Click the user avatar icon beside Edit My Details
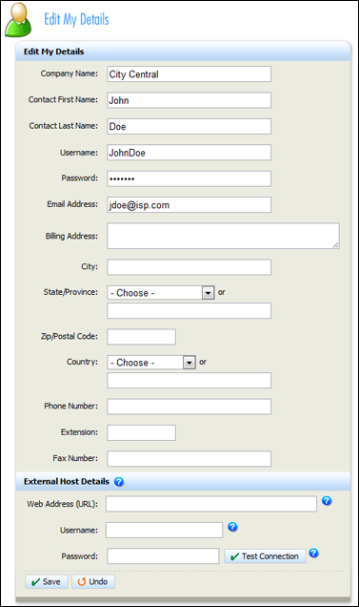 [x=18, y=19]
